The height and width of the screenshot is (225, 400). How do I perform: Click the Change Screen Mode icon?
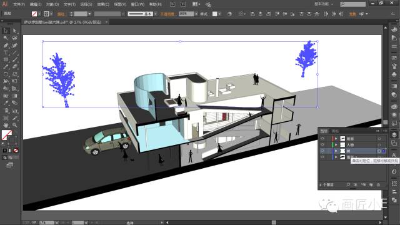tap(10, 165)
